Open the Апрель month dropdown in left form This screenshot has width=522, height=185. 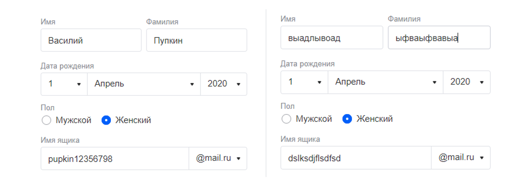click(x=144, y=84)
